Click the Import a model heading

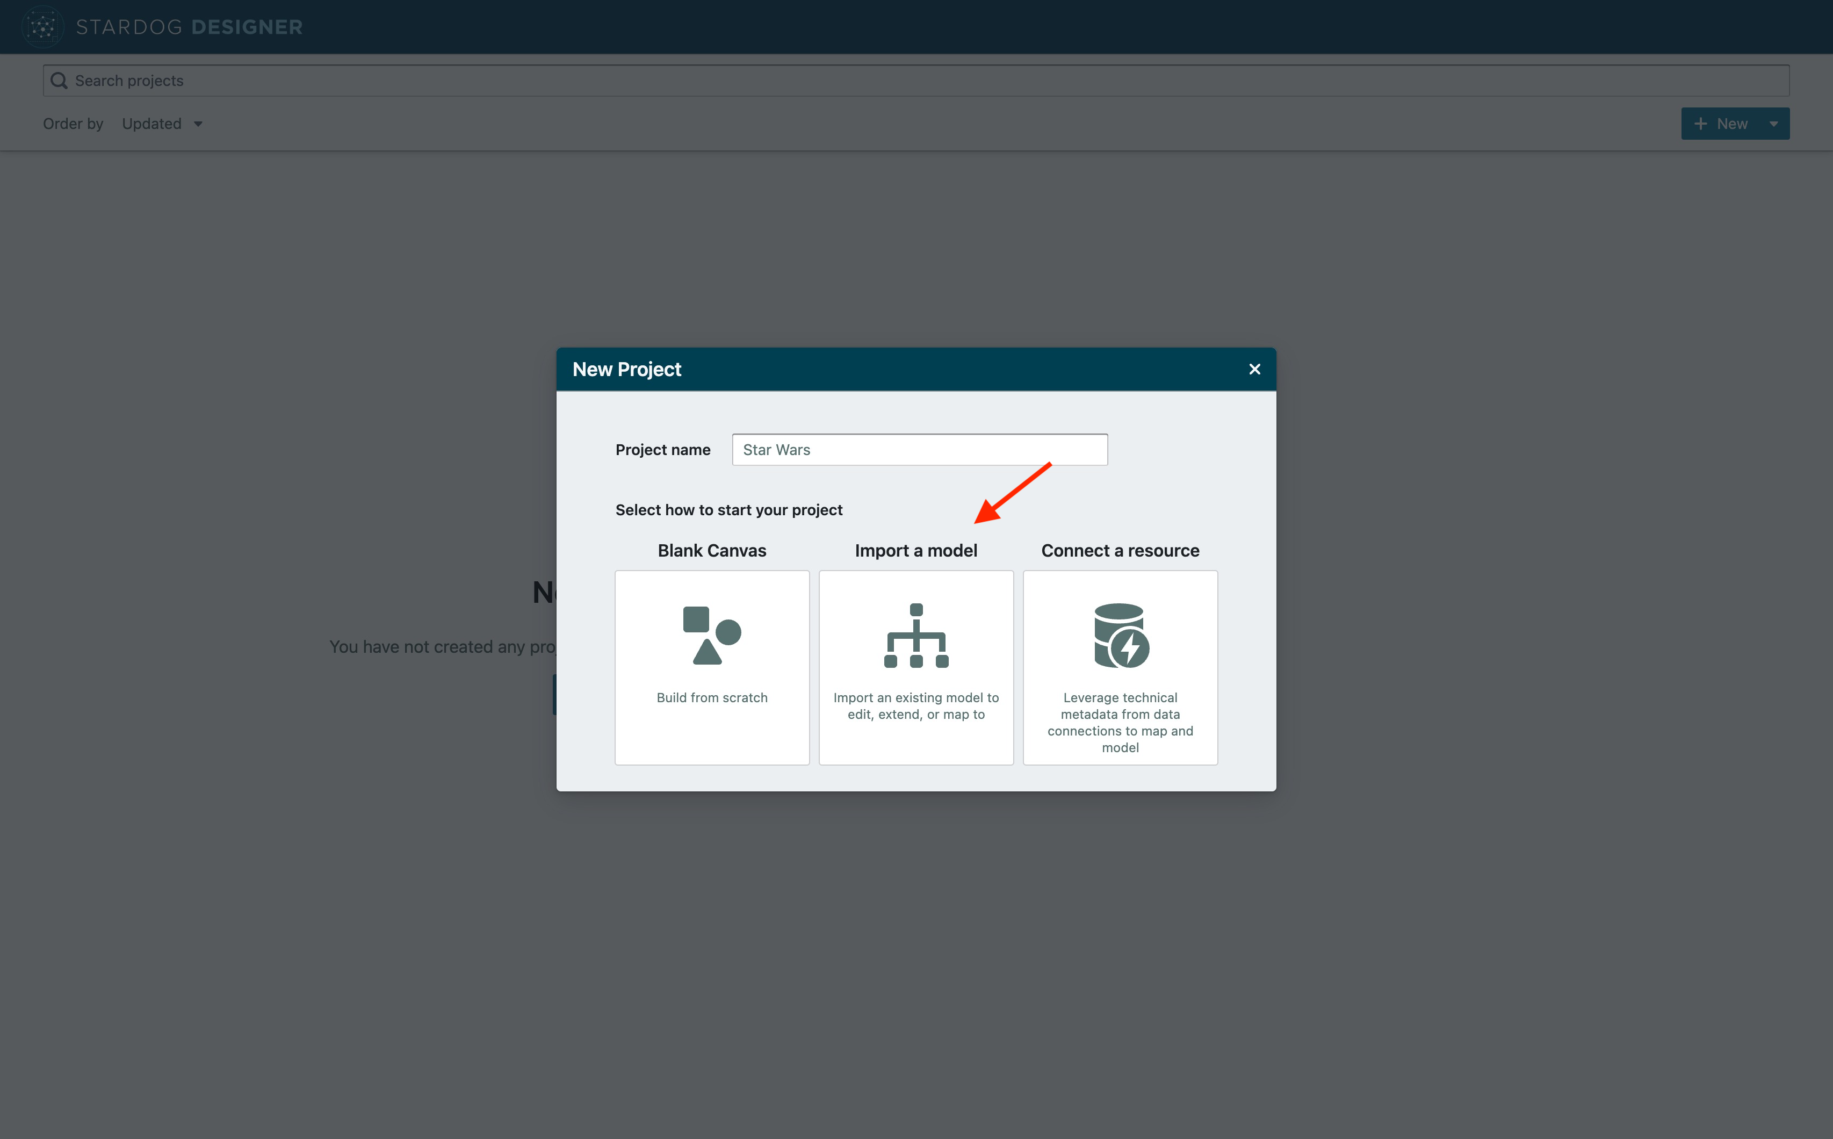pos(916,551)
